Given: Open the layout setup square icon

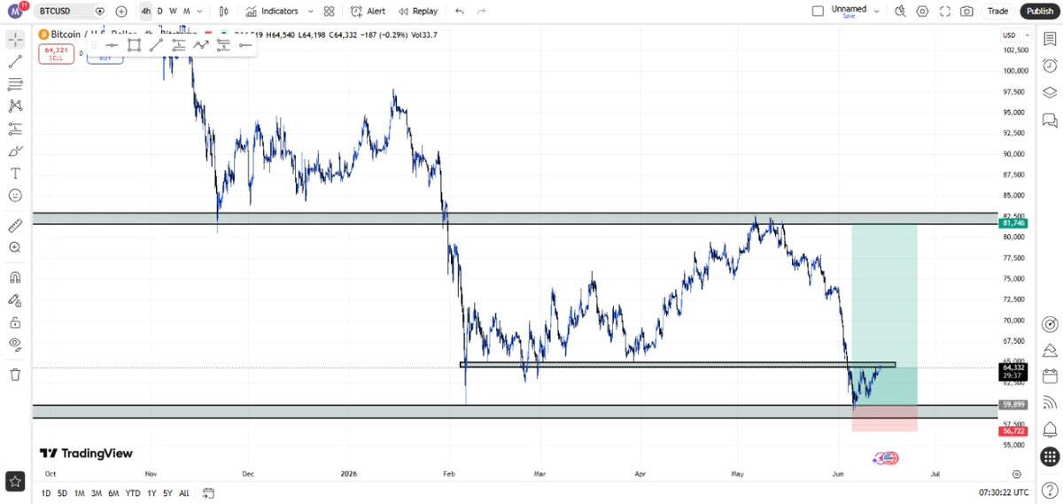Looking at the screenshot, I should 818,12.
